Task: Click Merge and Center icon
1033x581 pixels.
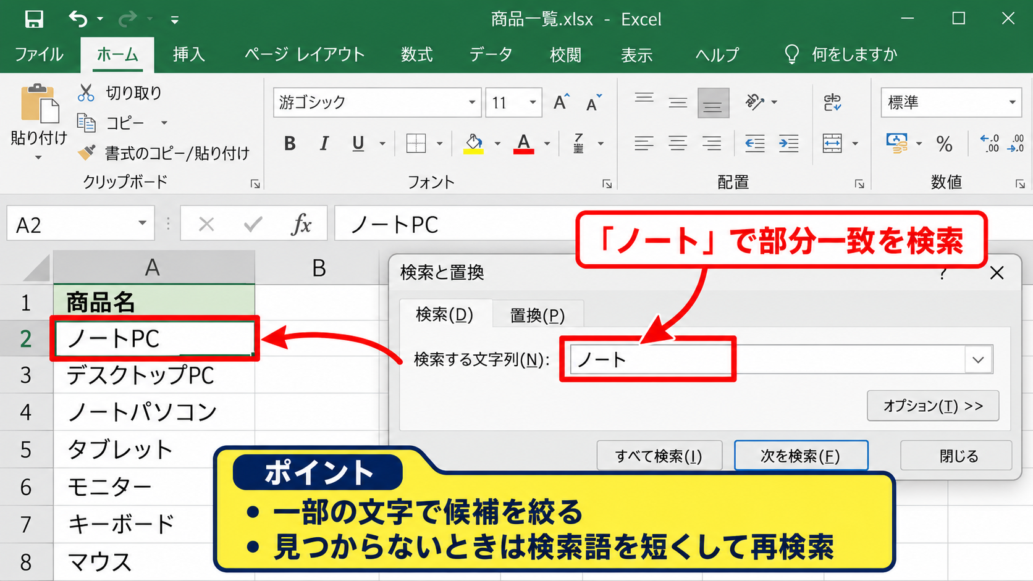Action: 832,144
